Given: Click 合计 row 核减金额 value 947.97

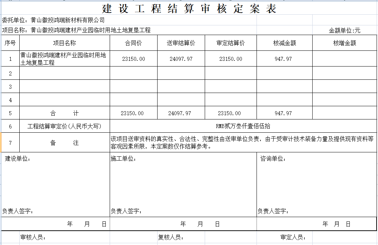Looking at the screenshot, I should pos(283,113).
